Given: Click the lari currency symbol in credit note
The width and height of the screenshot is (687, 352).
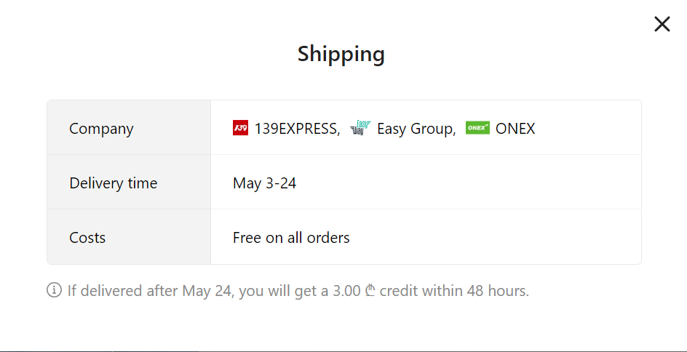Looking at the screenshot, I should pos(370,290).
